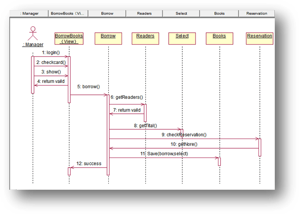299x214 pixels.
Task: Select the Borrow column header
Action: pyautogui.click(x=107, y=14)
